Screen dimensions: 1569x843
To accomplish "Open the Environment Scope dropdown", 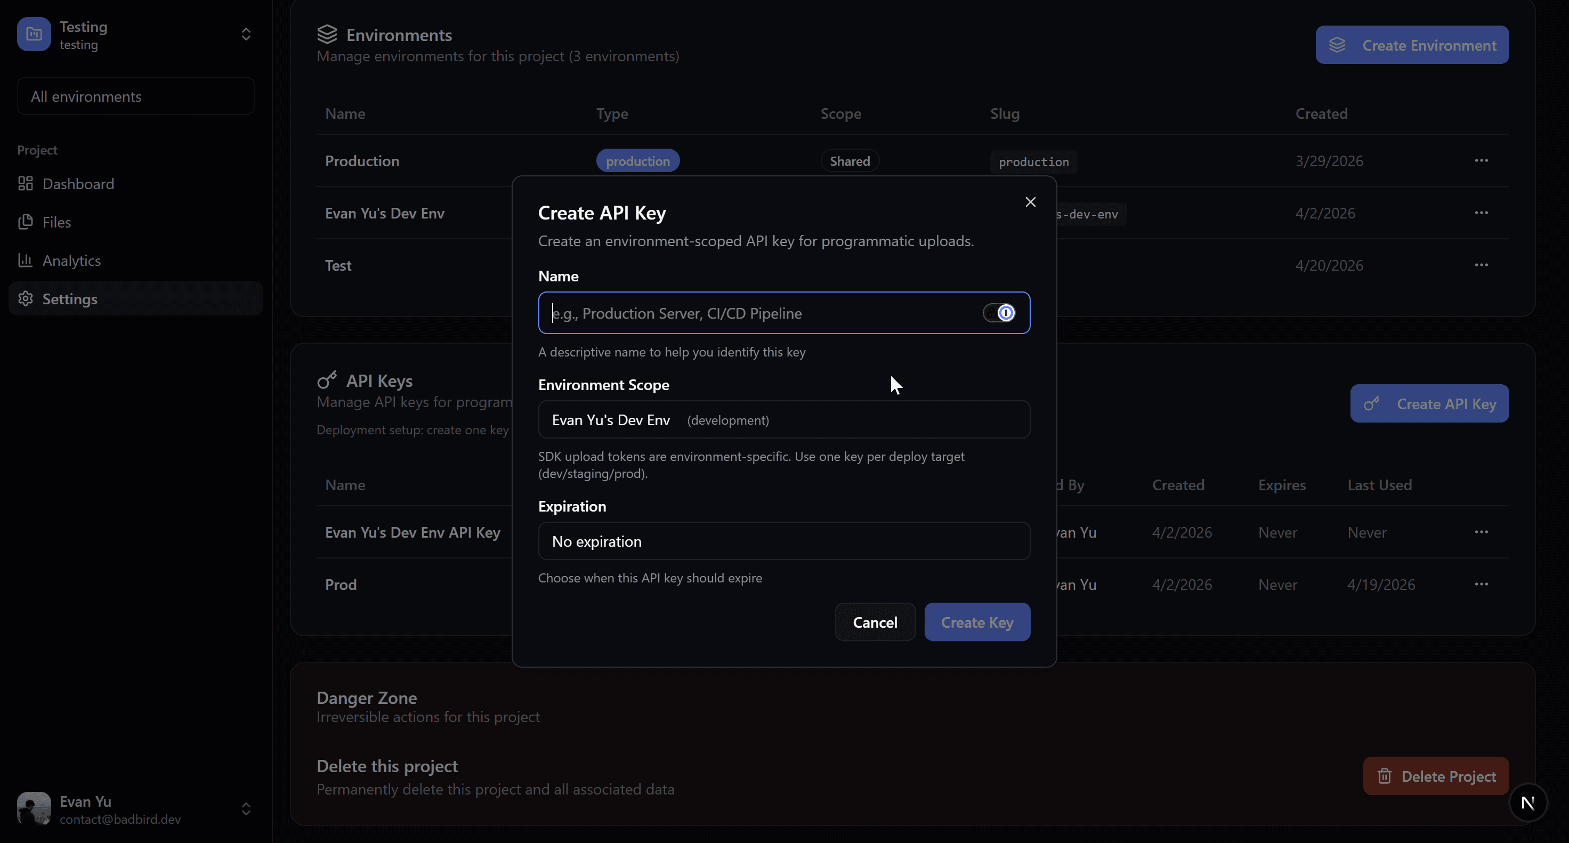I will pos(784,420).
